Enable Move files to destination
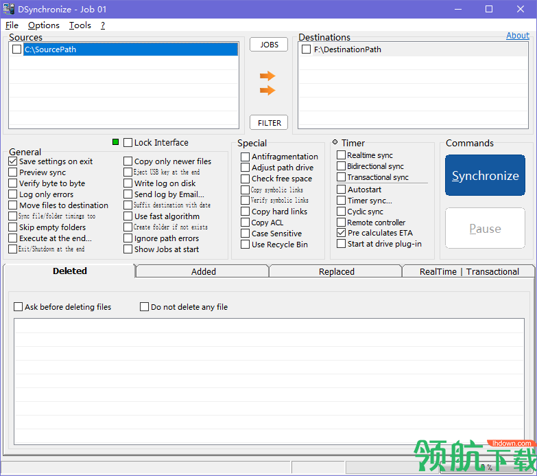537x476 pixels. [x=12, y=205]
